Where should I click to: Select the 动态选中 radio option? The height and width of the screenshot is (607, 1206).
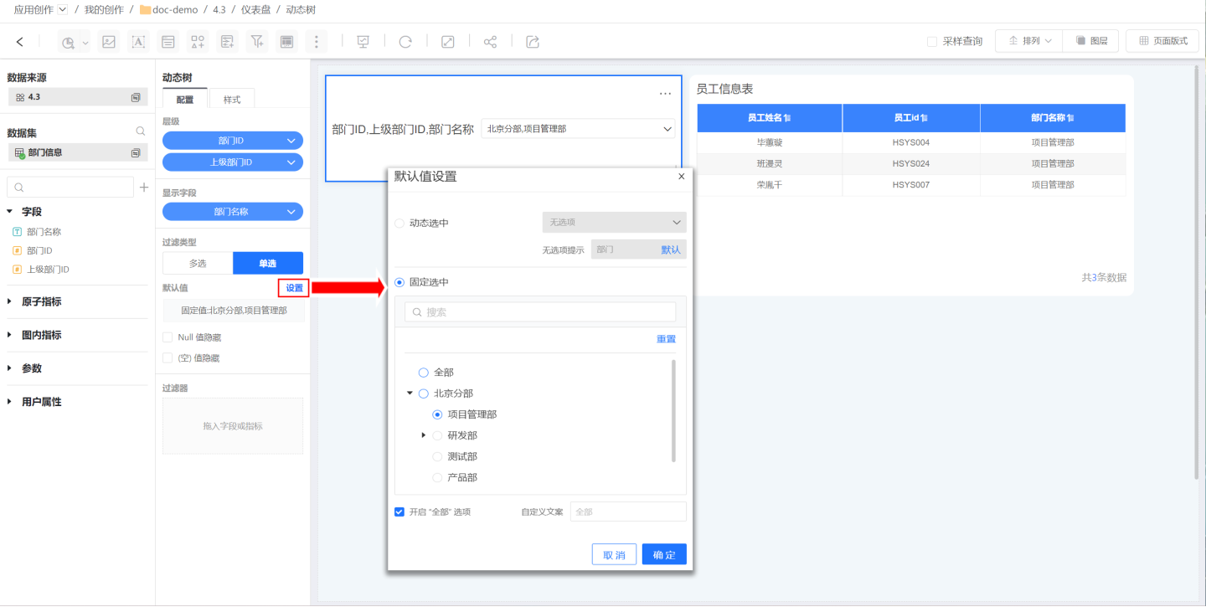(399, 223)
